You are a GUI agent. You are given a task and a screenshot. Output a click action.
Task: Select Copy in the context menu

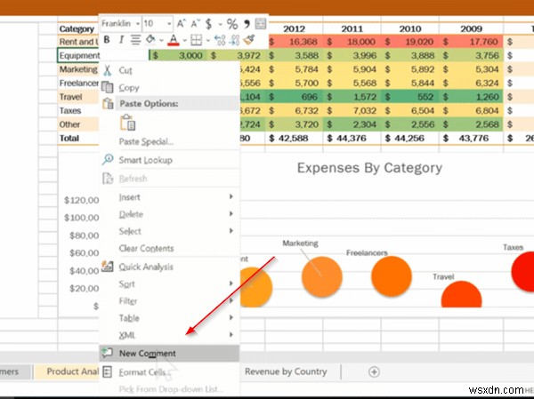129,87
